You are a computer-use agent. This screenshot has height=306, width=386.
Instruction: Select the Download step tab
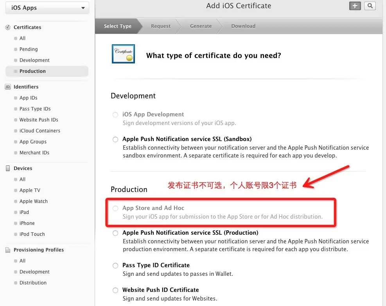pos(243,26)
